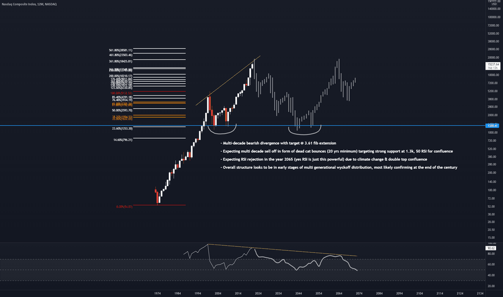
Task: Click the 1984 year on time axis
Action: (x=178, y=293)
